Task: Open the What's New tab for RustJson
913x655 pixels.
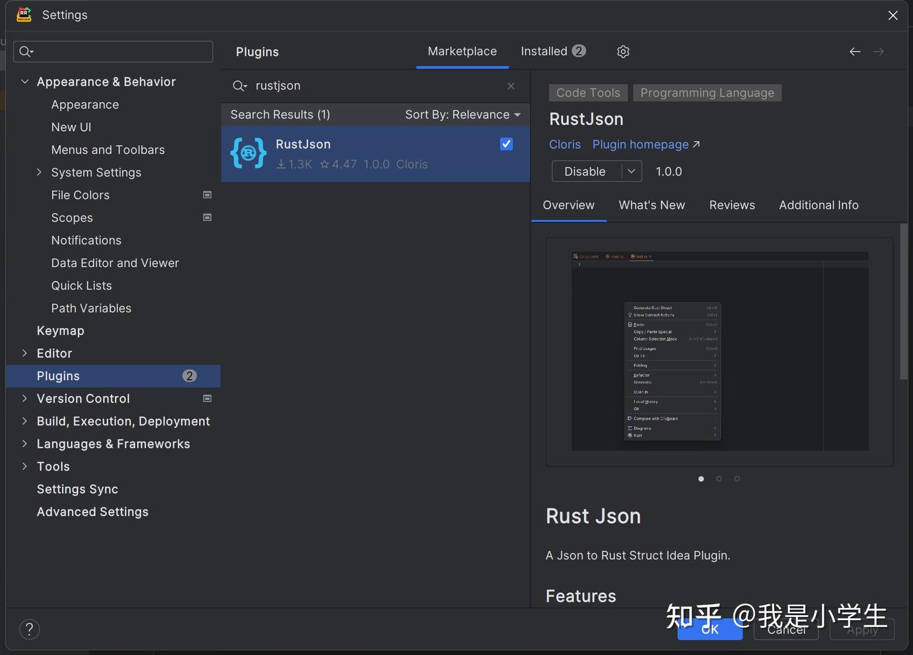Action: (x=652, y=205)
